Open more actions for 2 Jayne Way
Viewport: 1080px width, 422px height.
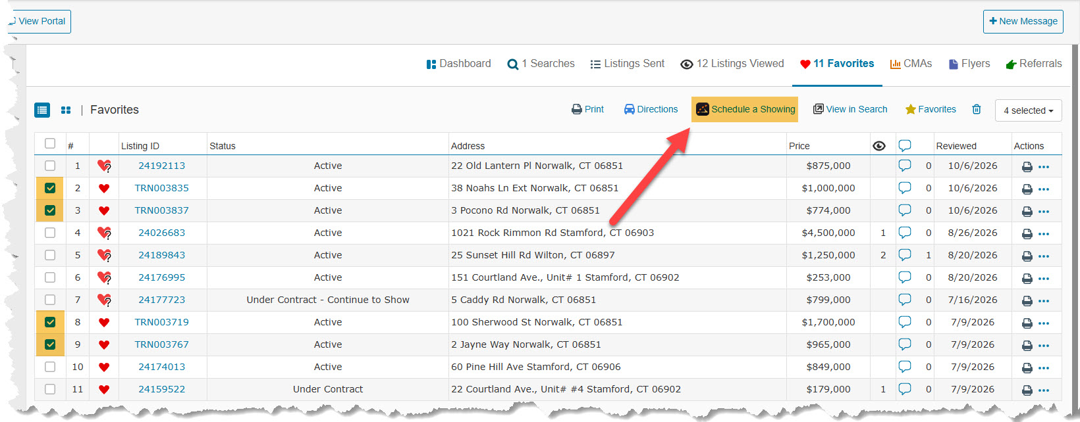pyautogui.click(x=1044, y=346)
